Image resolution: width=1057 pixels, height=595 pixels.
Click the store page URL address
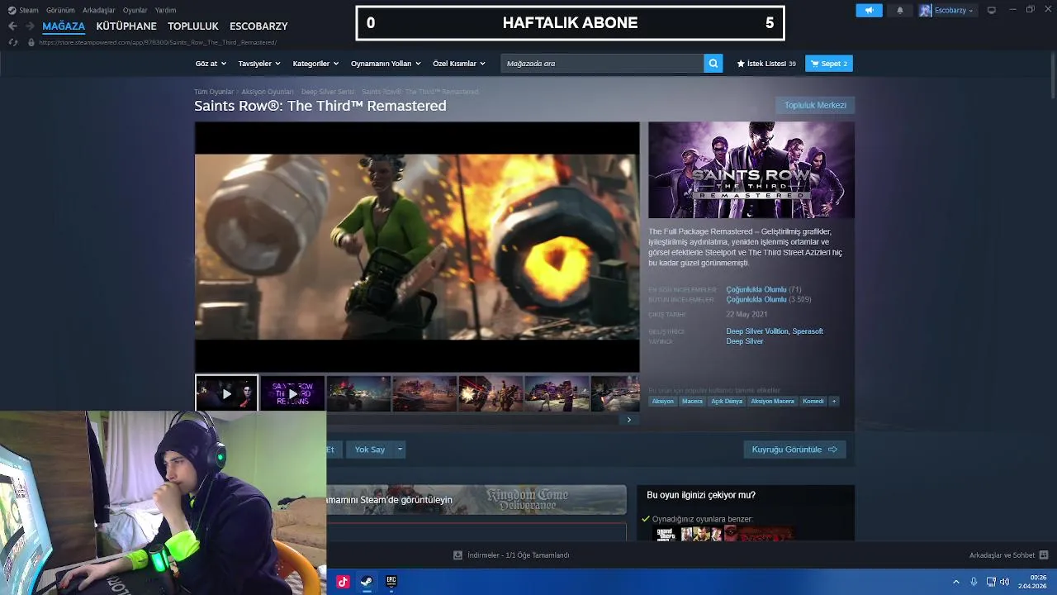point(159,42)
